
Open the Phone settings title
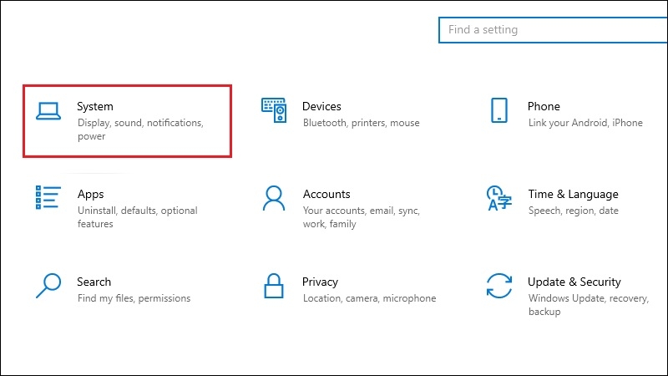(x=544, y=106)
